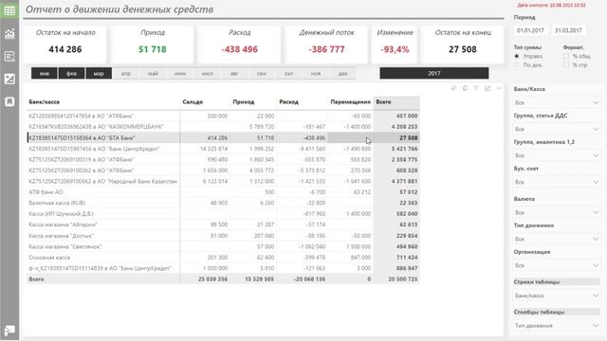Open the bar chart page in sidebar

9,34
